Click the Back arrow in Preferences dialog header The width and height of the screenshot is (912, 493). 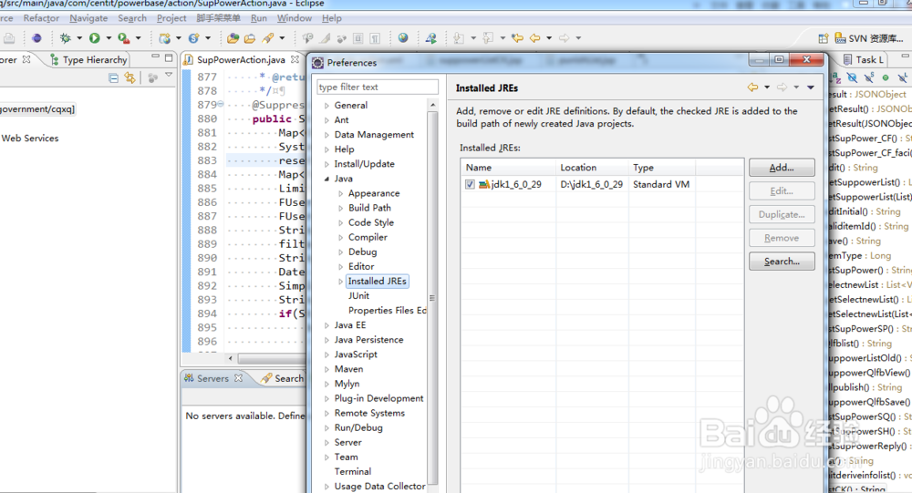click(x=752, y=87)
